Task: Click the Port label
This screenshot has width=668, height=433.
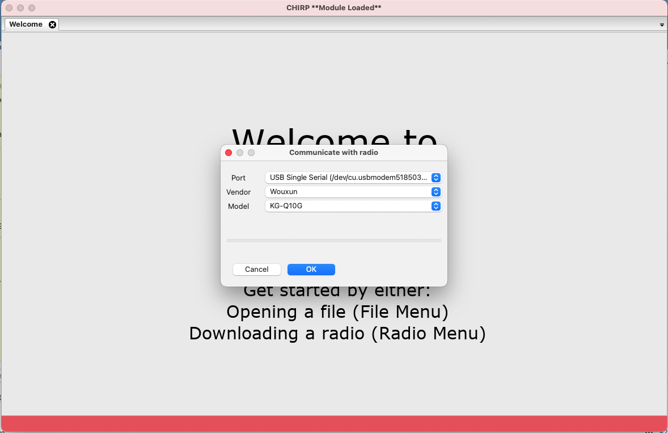Action: [x=239, y=178]
